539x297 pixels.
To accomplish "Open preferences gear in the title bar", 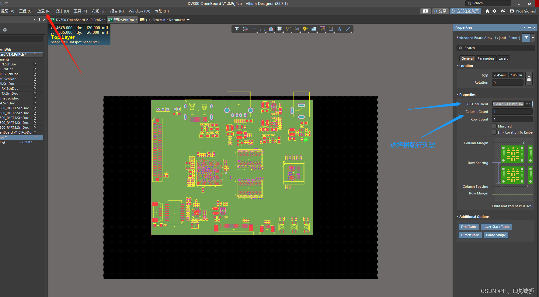I will (x=494, y=11).
